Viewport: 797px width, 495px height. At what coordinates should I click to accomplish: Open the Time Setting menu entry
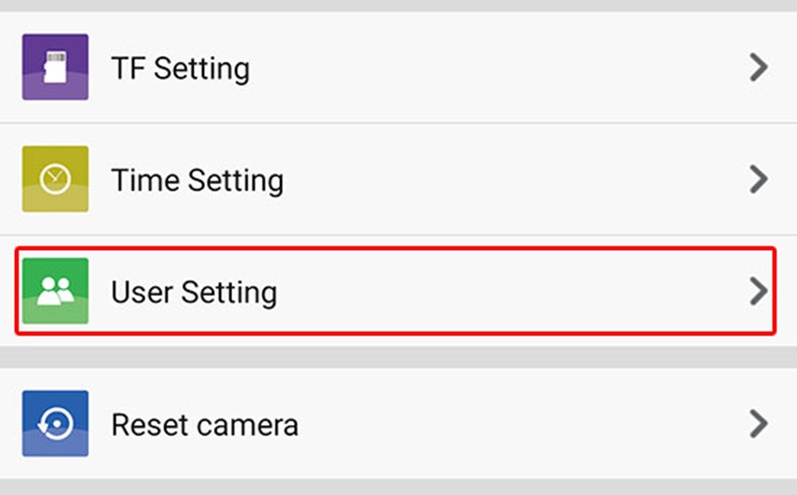tap(398, 179)
